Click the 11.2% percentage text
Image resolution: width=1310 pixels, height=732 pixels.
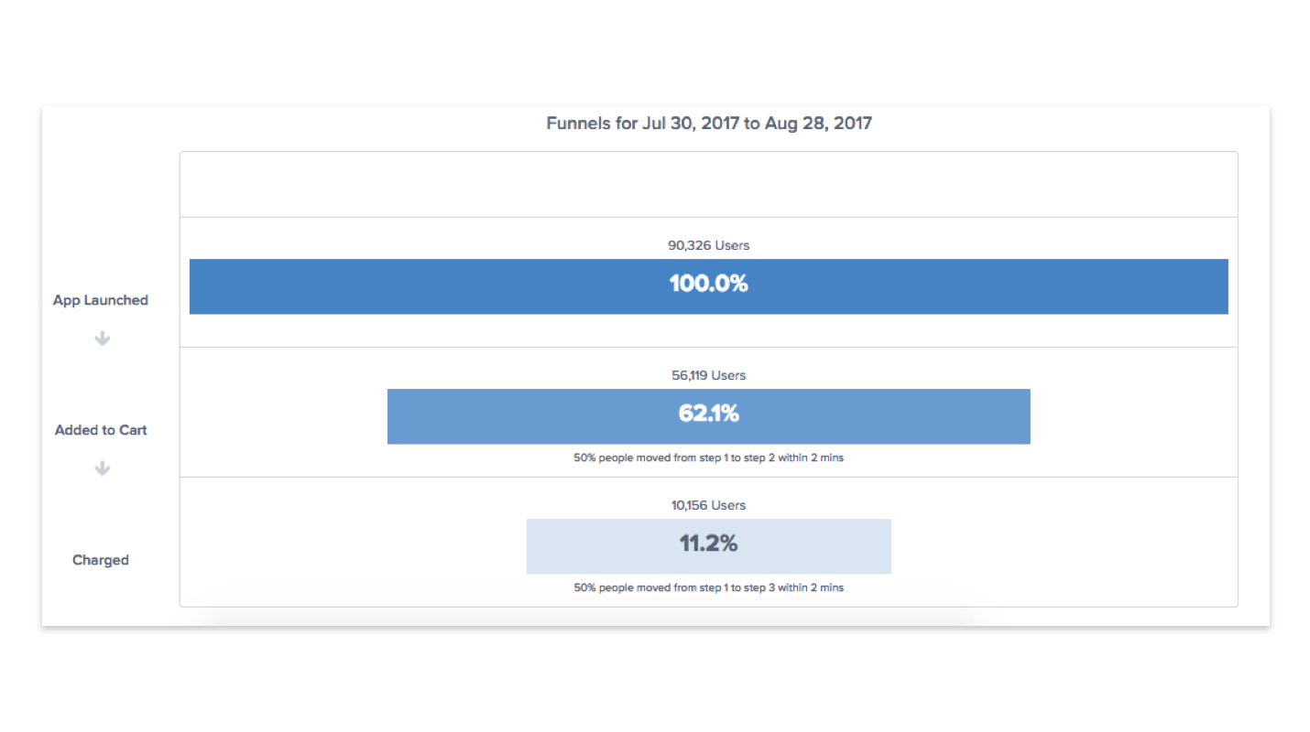[708, 544]
